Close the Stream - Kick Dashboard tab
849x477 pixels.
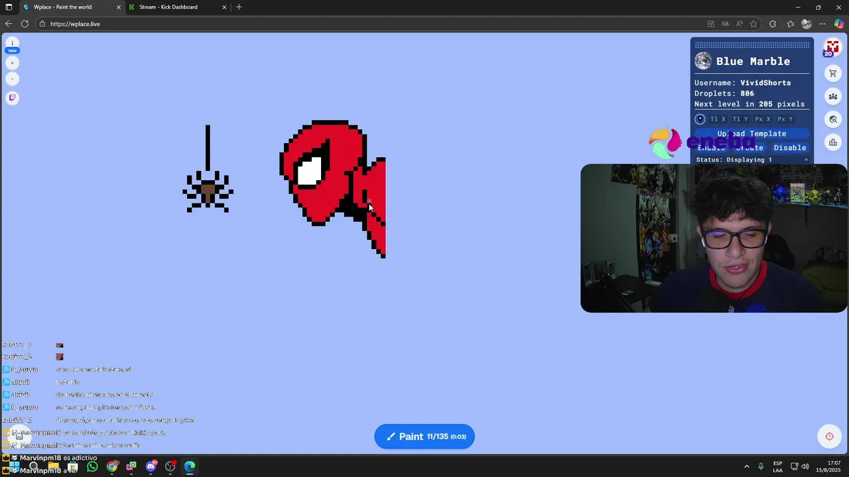pos(224,7)
